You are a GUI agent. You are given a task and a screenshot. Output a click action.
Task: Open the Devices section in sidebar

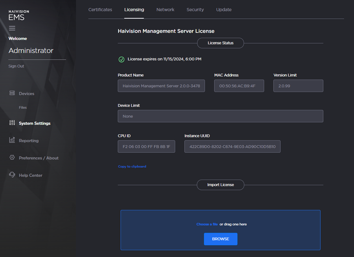pos(26,94)
